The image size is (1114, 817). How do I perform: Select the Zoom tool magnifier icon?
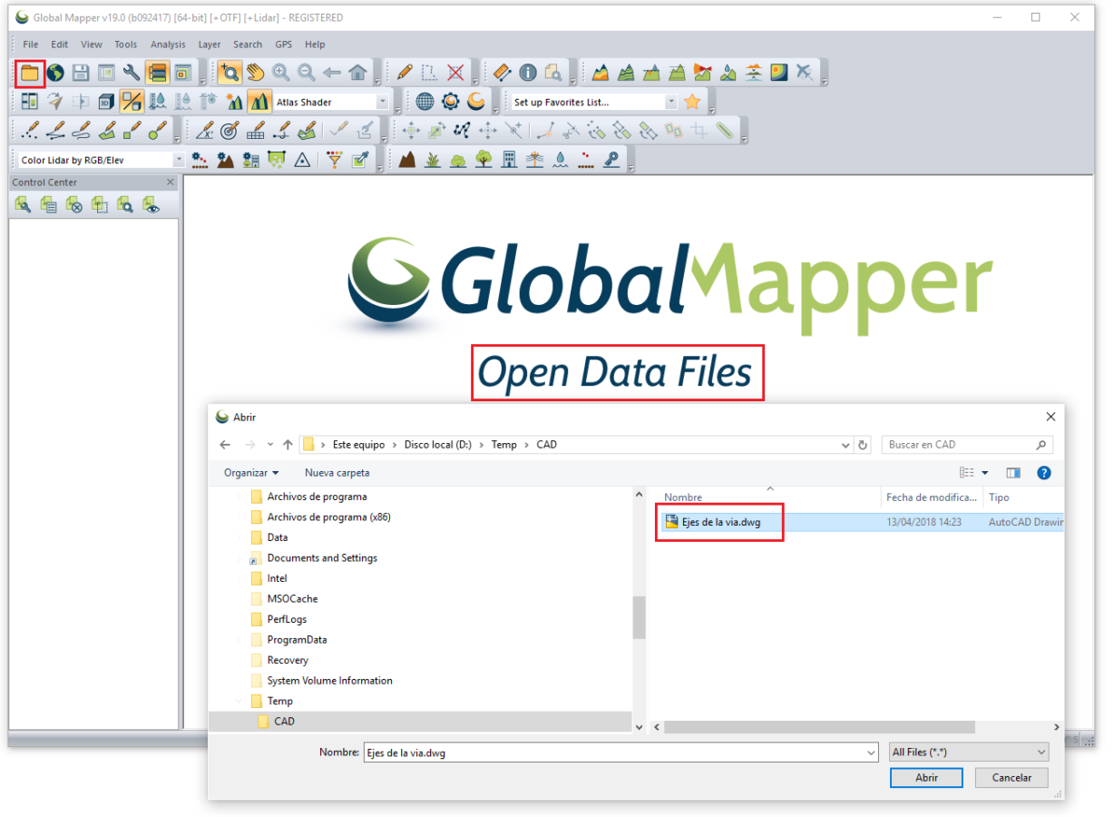pos(230,72)
